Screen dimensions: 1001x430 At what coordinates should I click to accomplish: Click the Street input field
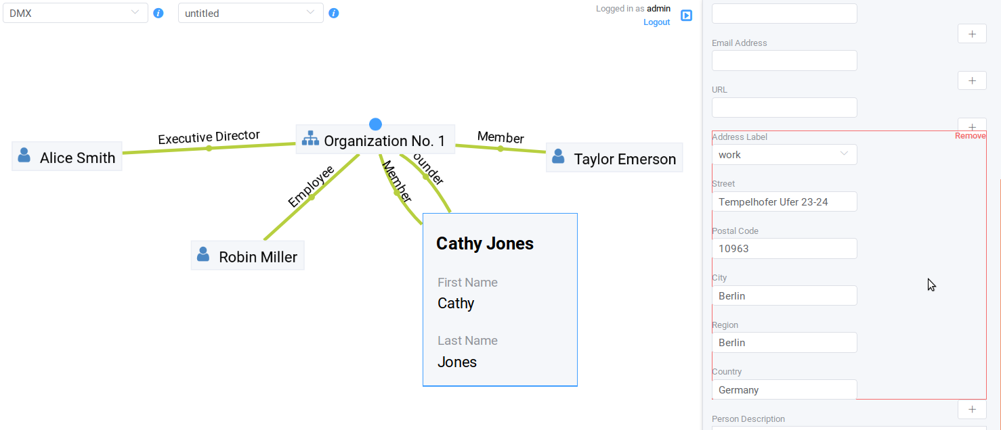[x=784, y=201]
